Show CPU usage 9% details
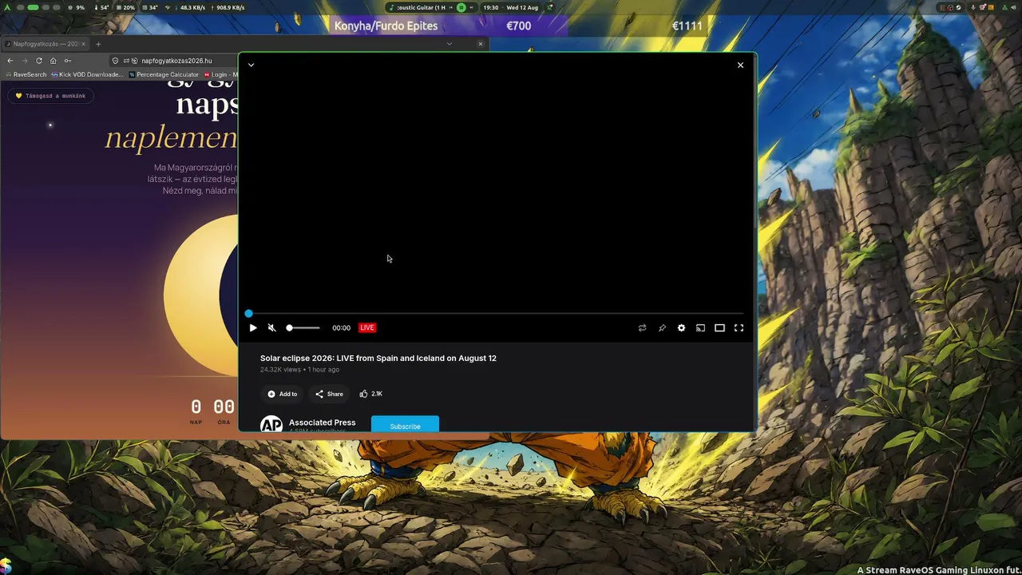 click(x=77, y=7)
